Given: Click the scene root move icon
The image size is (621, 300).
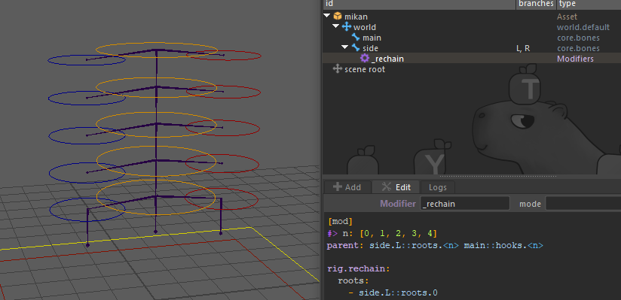Looking at the screenshot, I should [x=338, y=69].
